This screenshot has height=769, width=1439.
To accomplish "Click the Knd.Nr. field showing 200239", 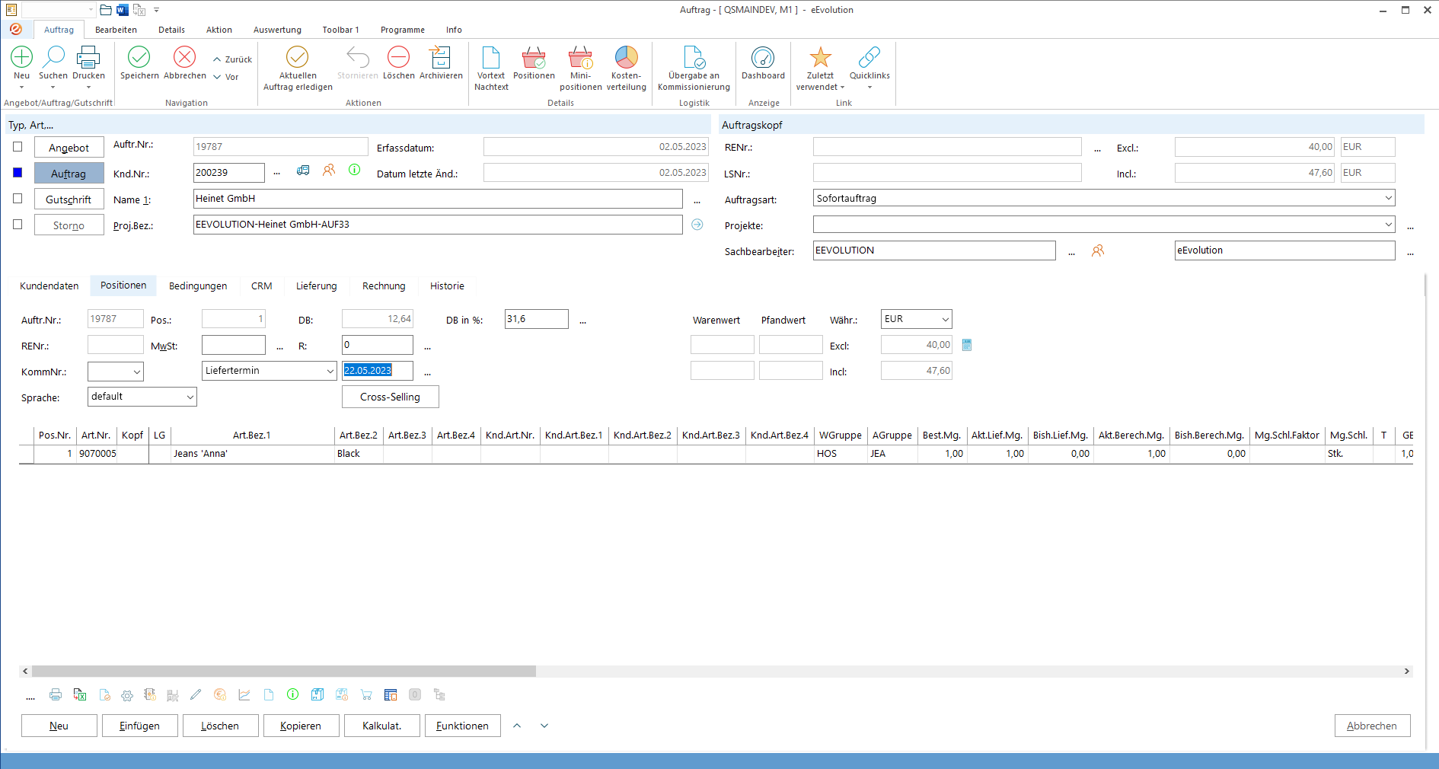I will click(229, 173).
